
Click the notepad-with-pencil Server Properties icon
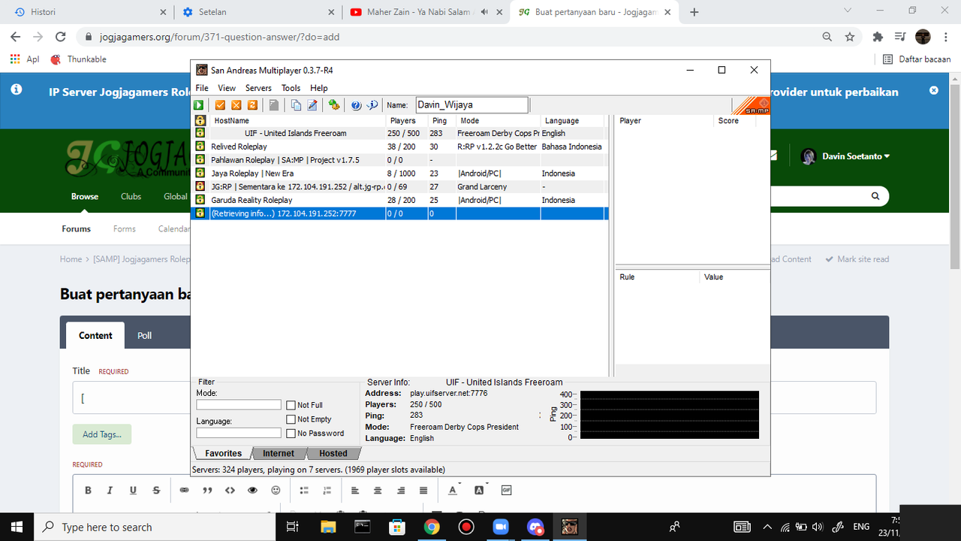[x=312, y=105]
